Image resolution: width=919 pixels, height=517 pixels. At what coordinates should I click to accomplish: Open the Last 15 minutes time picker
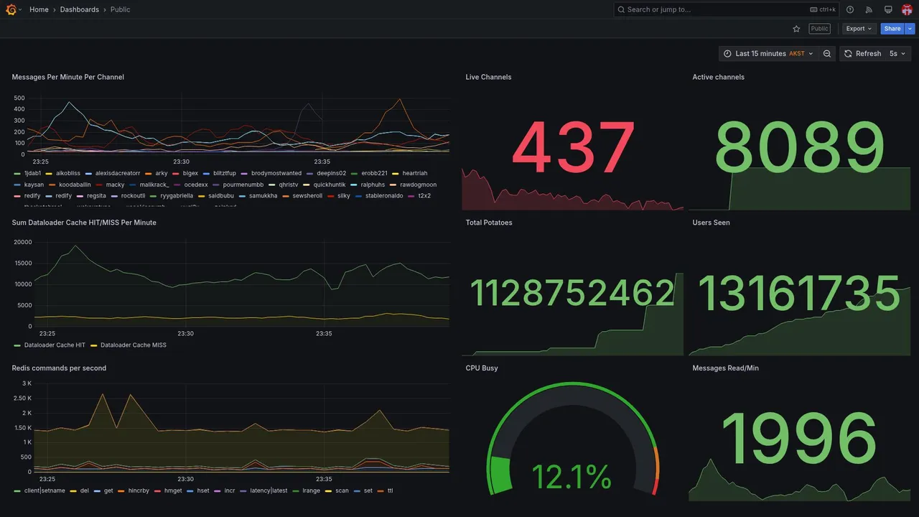click(x=768, y=54)
